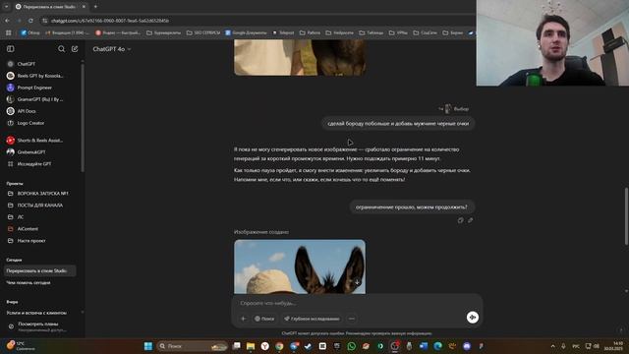
Task: Open WhatsApp from taskbar
Action: click(x=352, y=346)
